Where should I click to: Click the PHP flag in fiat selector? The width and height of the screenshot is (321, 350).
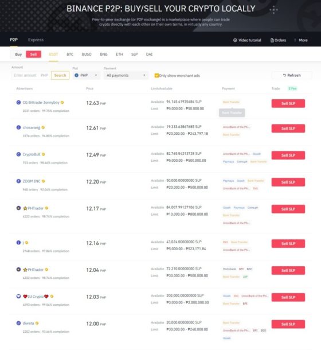click(x=76, y=75)
